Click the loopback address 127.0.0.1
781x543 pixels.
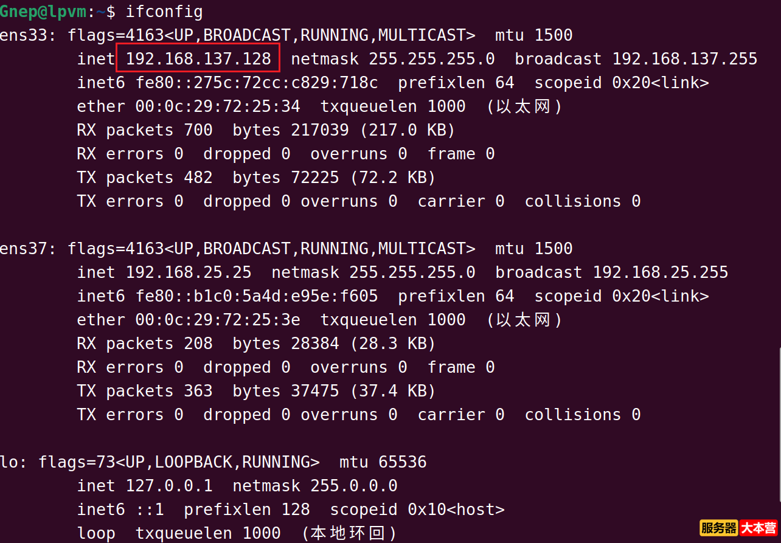click(168, 486)
